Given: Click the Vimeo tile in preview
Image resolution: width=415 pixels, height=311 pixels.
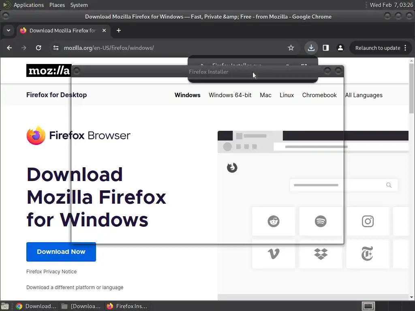Looking at the screenshot, I should (274, 254).
